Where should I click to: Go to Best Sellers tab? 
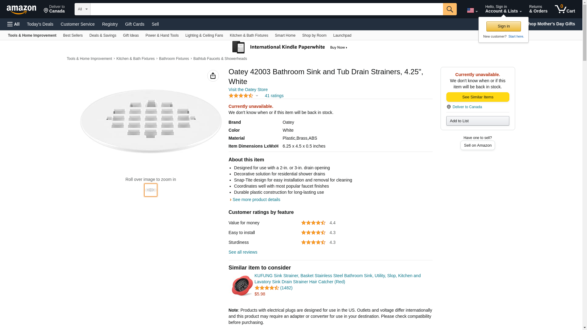click(73, 35)
